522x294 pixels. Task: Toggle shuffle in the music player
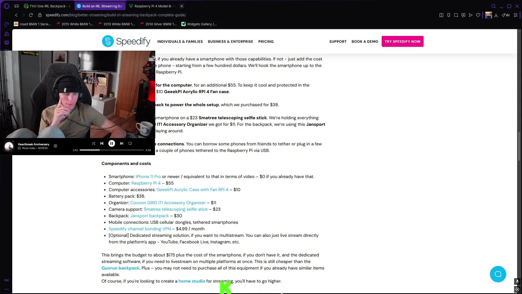click(93, 143)
